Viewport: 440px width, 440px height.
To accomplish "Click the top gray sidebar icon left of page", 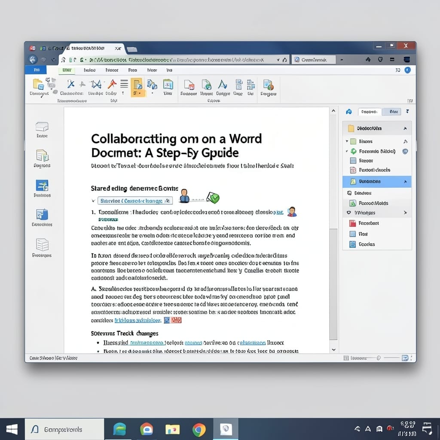I will (42, 127).
